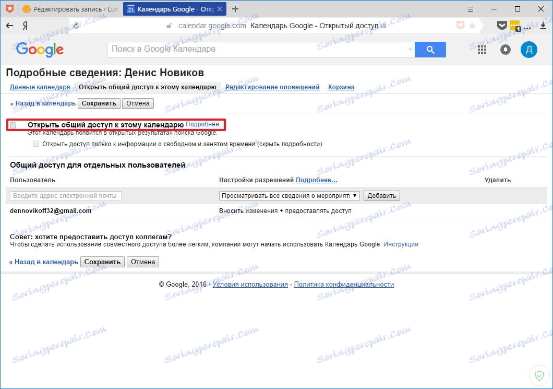Image resolution: width=553 pixels, height=389 pixels.
Task: Click the address bar lock icon
Action: point(170,26)
